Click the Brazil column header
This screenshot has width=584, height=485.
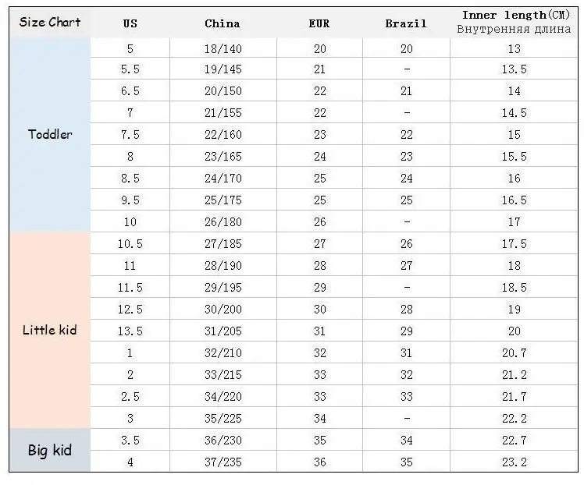coord(406,23)
